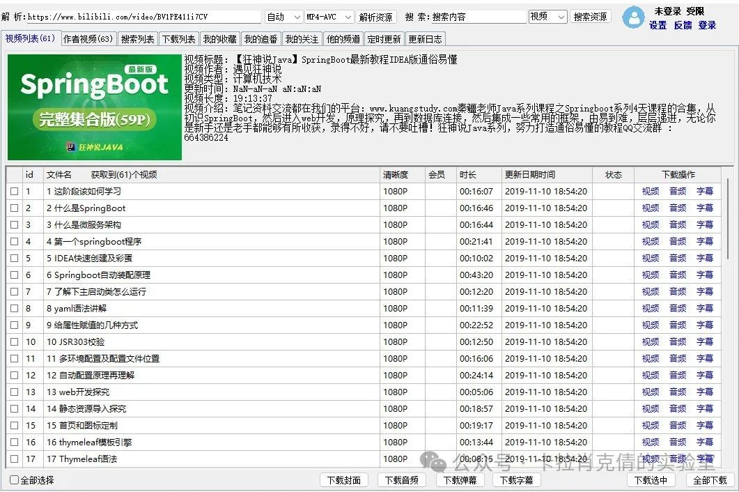Open the 视频 search type dropdown
Viewport: 739px width, 492px height.
[x=547, y=17]
